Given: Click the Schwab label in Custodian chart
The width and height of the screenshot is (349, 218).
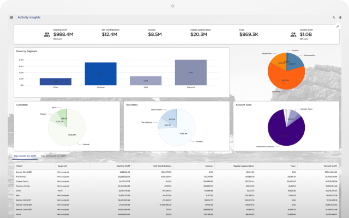Looking at the screenshot, I should (x=86, y=145).
